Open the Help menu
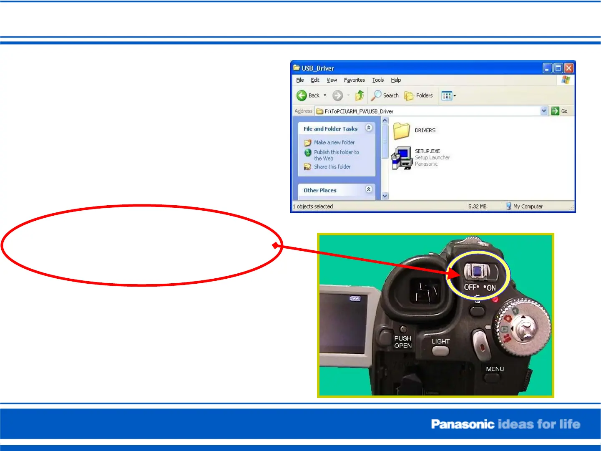Viewport: 601px width, 451px height. pos(396,80)
